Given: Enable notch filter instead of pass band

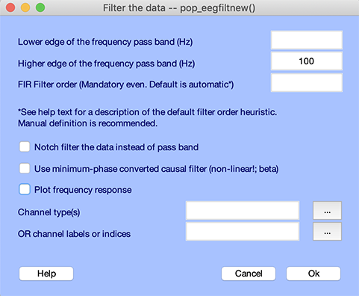Looking at the screenshot, I should click(x=25, y=147).
